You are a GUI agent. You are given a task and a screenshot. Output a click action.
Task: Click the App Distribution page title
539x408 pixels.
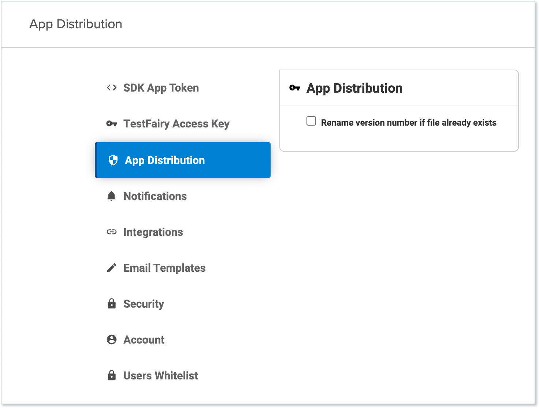click(76, 24)
